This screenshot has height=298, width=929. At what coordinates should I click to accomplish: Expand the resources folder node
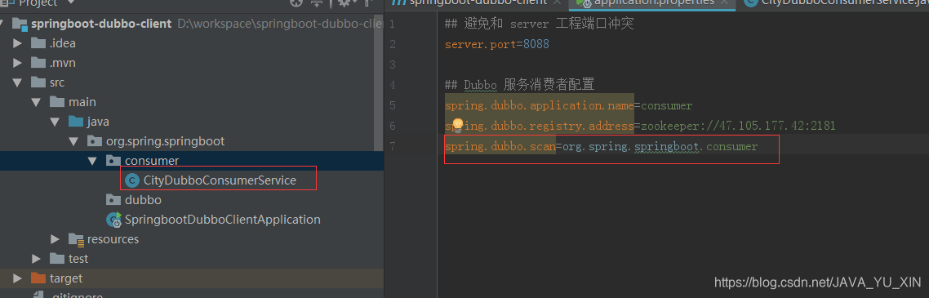tap(56, 238)
